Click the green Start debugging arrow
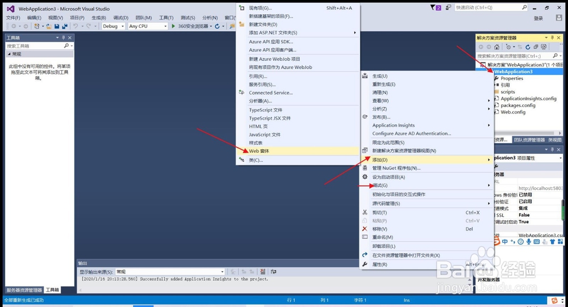Screen dimensions: 568x307 point(173,26)
